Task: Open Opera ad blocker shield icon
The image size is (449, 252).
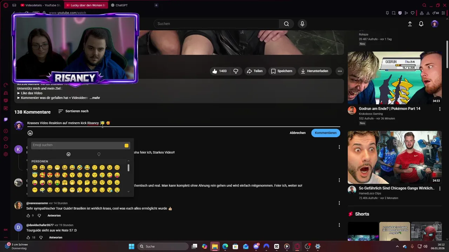Action: click(400, 13)
